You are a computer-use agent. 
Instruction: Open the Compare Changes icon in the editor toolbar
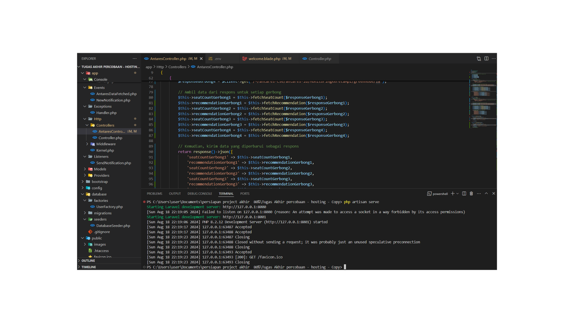tap(479, 59)
